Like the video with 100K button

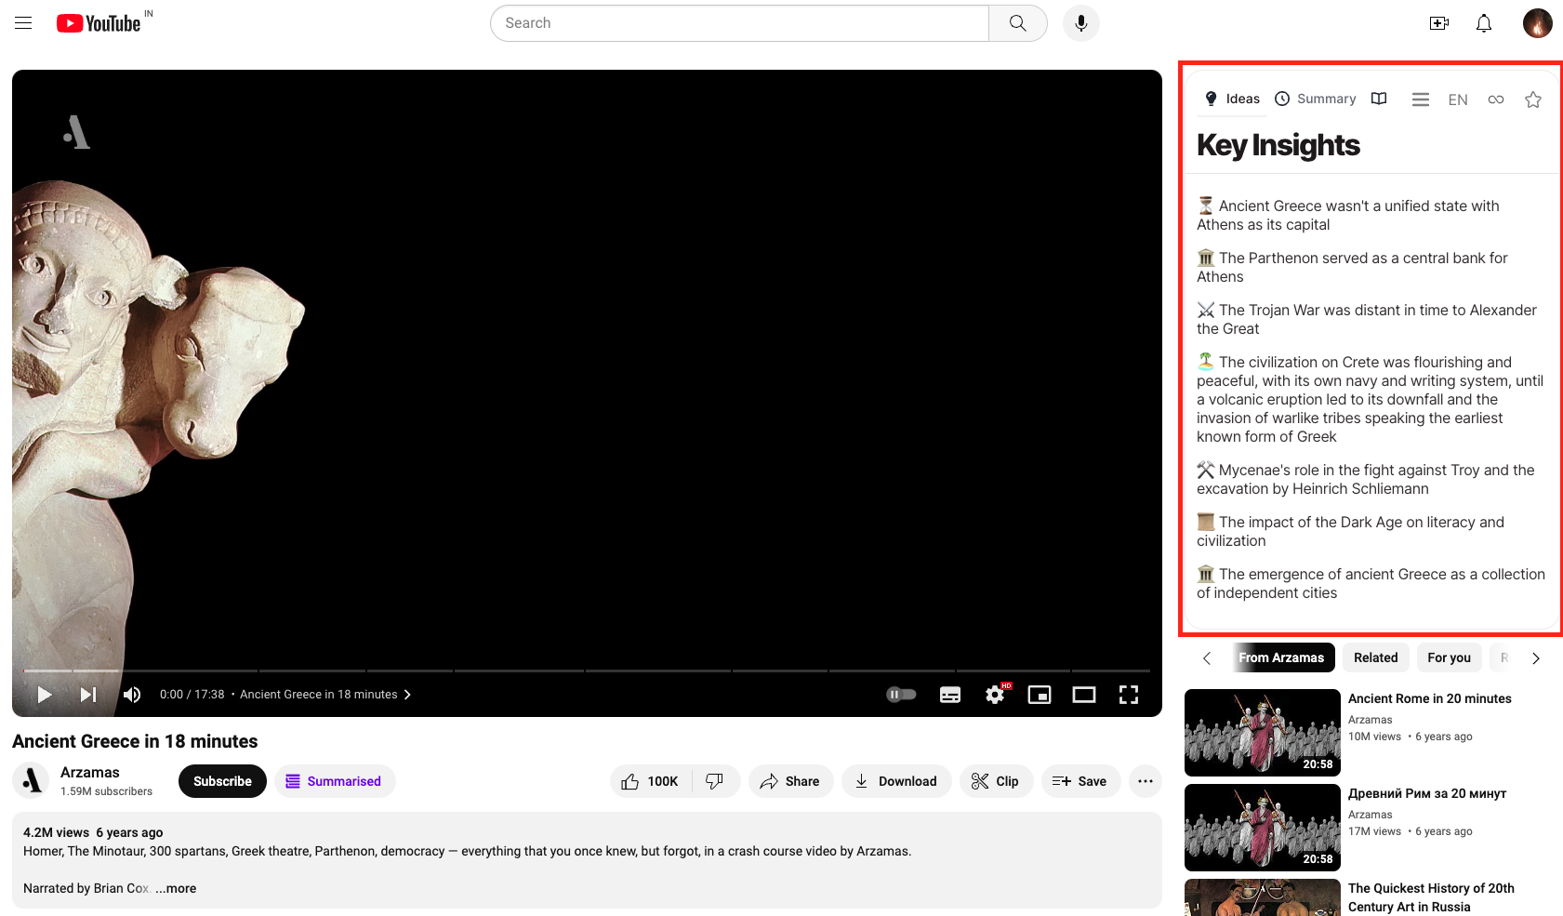(650, 781)
